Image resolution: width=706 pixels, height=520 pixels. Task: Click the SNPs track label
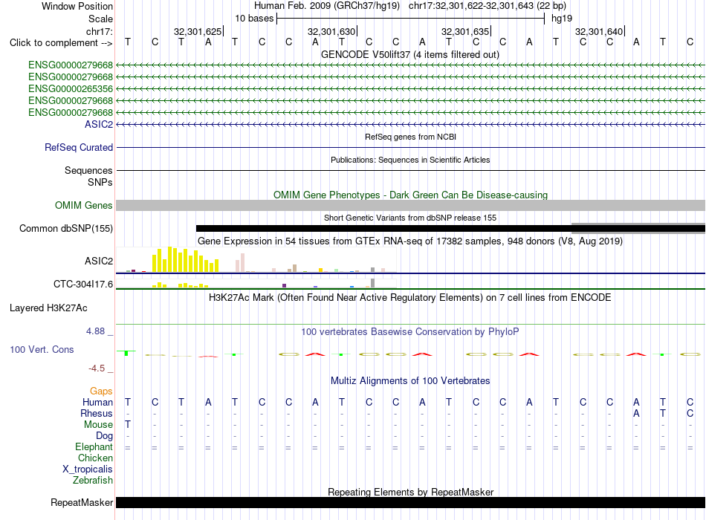[x=100, y=182]
